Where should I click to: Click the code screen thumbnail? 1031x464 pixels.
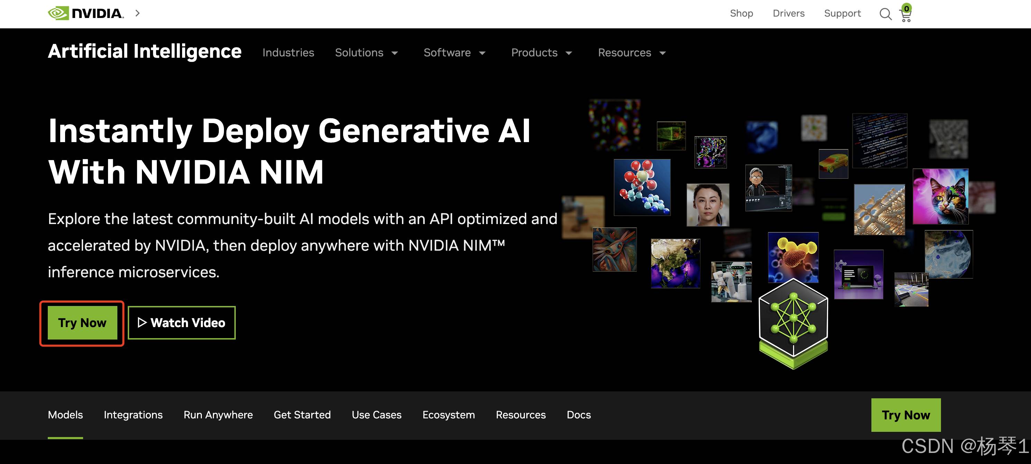point(879,141)
